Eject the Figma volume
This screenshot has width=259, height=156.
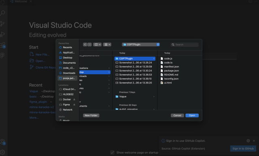pos(74,105)
